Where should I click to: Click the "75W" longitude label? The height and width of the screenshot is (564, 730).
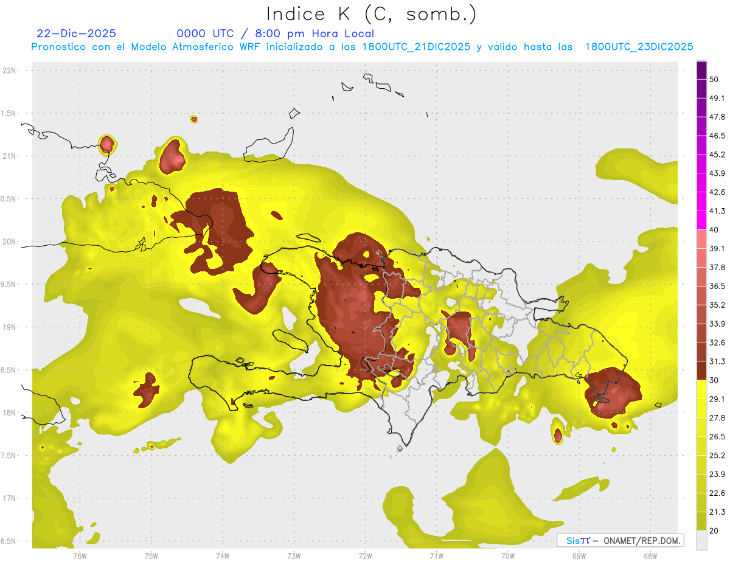click(x=151, y=556)
